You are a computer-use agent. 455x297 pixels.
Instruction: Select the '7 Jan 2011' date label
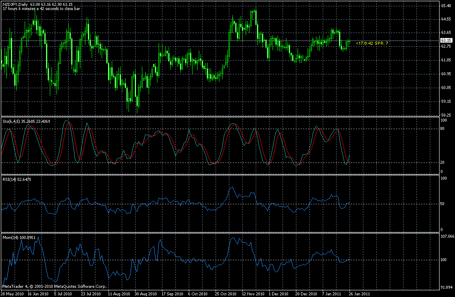(x=332, y=294)
